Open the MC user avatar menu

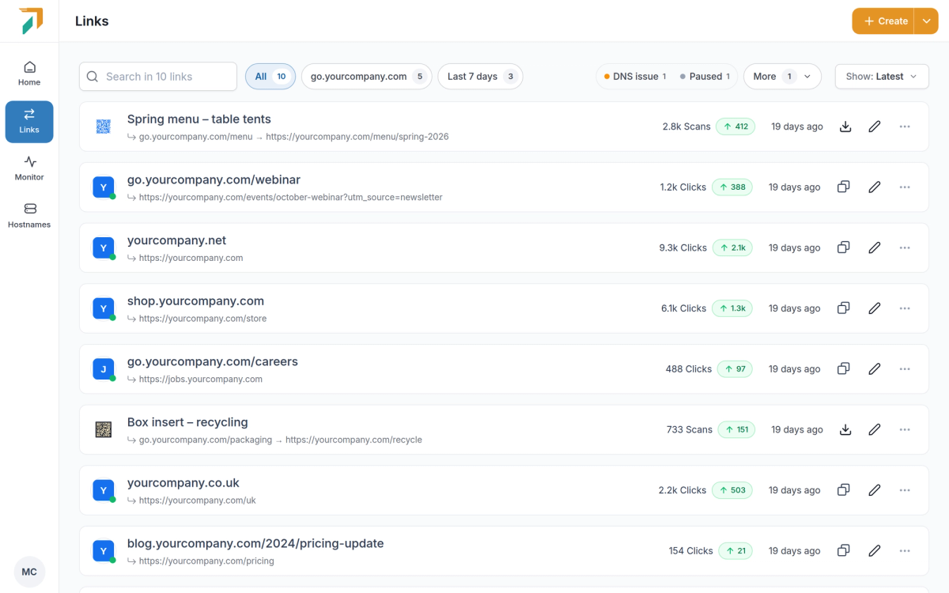coord(29,572)
